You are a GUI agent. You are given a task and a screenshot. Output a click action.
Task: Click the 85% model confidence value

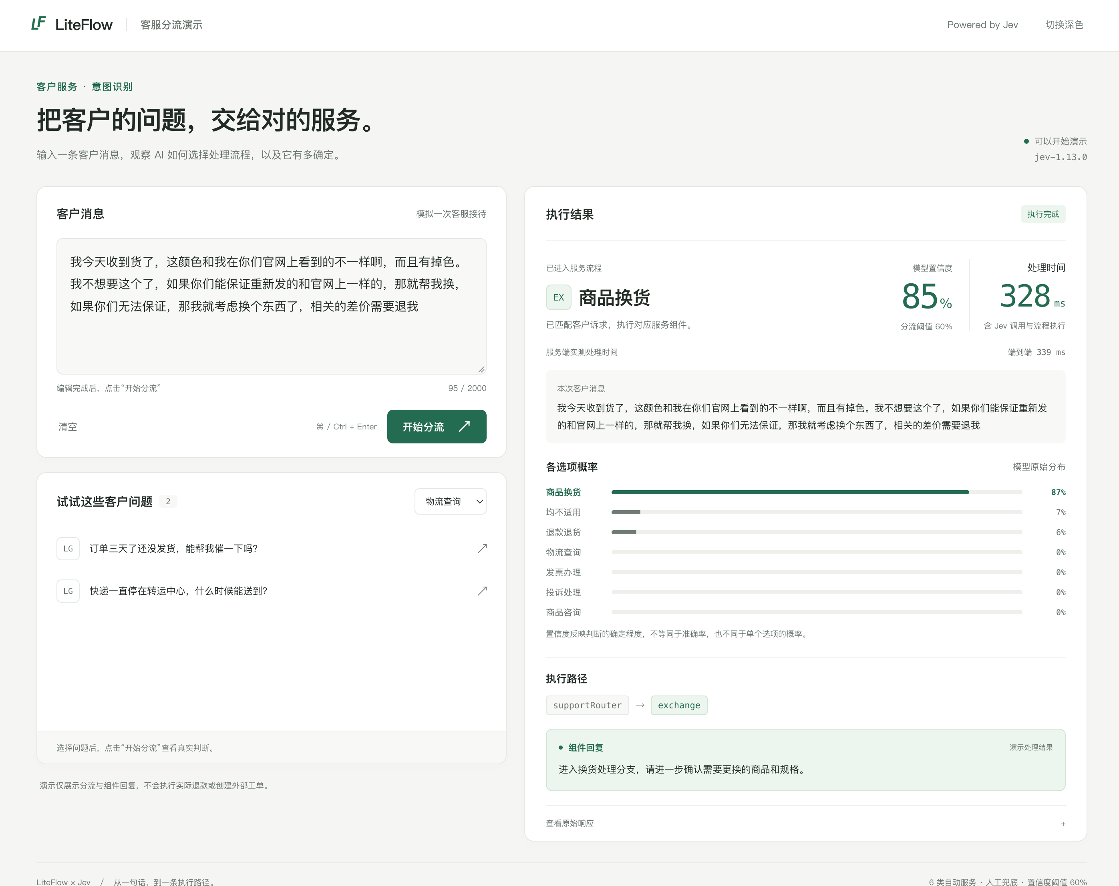tap(926, 296)
